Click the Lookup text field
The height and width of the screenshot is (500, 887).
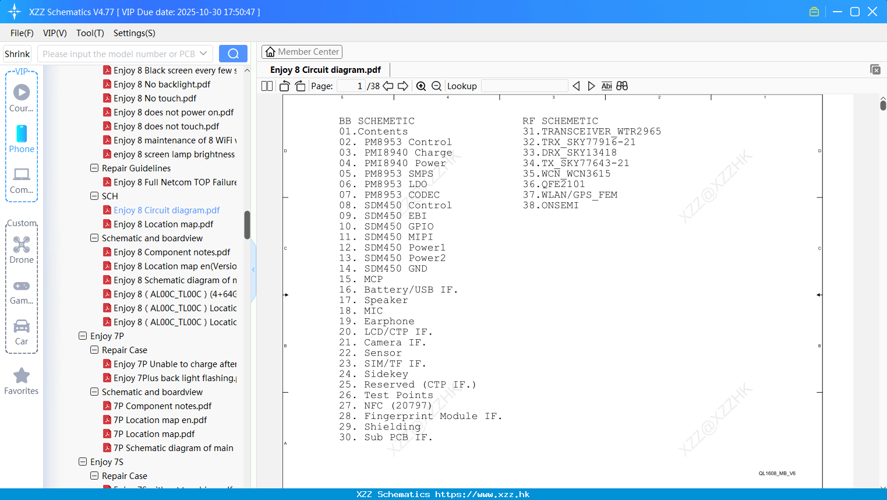tap(524, 86)
